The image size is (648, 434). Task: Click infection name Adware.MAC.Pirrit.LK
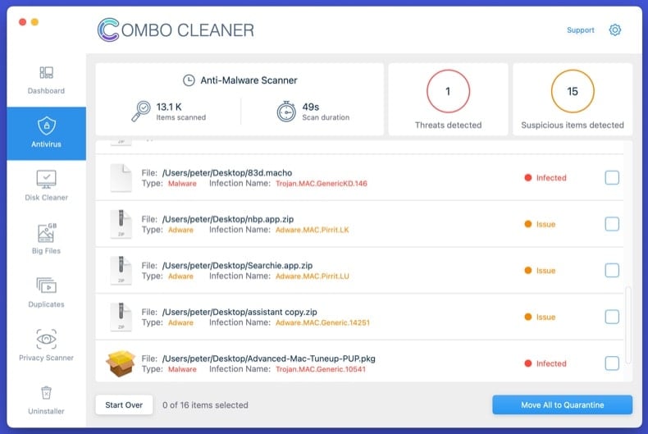pyautogui.click(x=313, y=230)
